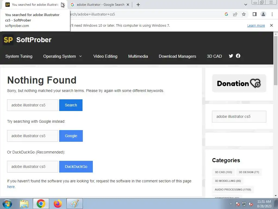This screenshot has height=209, width=278.
Task: Click the Google search button
Action: click(x=71, y=136)
